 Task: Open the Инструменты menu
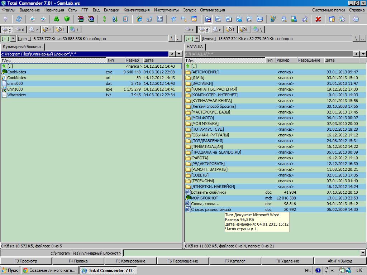pyautogui.click(x=166, y=10)
